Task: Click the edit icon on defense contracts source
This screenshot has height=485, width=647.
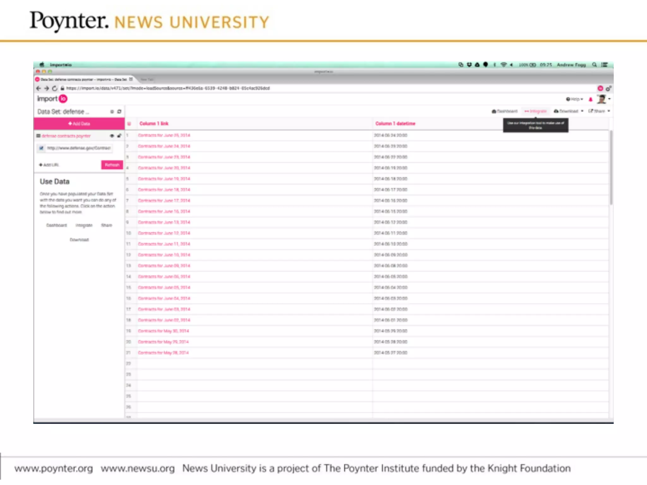Action: tap(119, 136)
